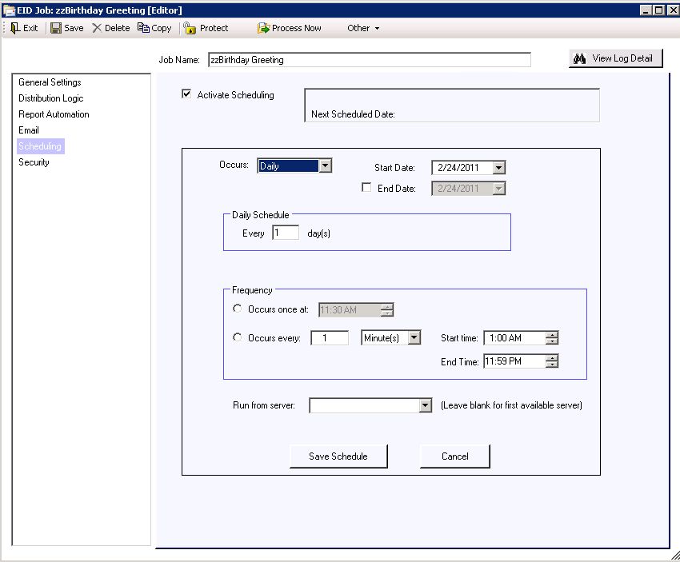Expand the Run from server dropdown
This screenshot has width=680, height=562.
click(425, 406)
